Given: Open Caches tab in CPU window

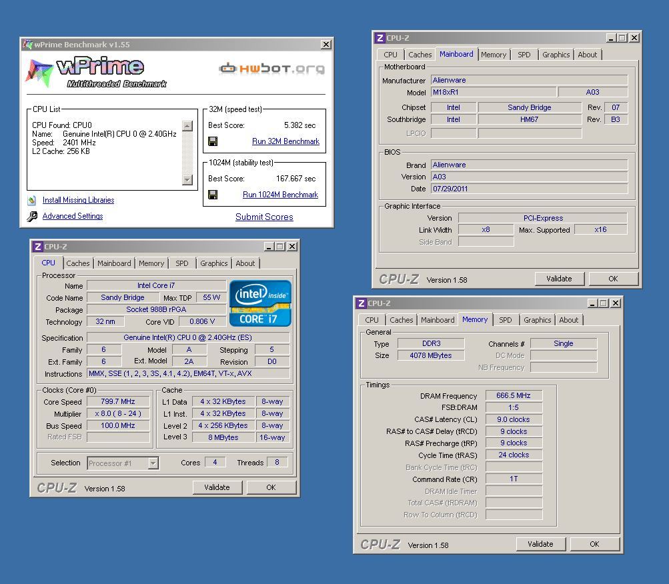Looking at the screenshot, I should tap(77, 263).
